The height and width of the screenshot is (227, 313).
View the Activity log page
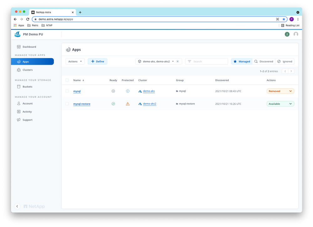(24, 111)
